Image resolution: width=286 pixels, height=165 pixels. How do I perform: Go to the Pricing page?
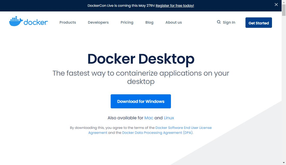[x=127, y=22]
